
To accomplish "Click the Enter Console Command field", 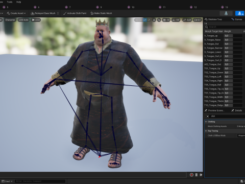I will tap(40, 181).
